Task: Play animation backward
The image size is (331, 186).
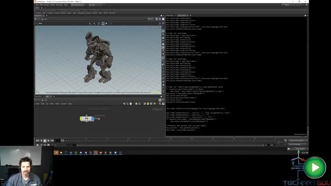Action: tap(41, 141)
